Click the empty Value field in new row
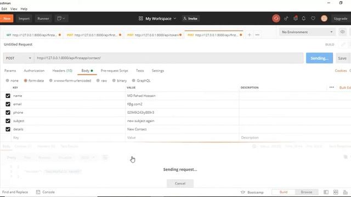This screenshot has height=197, width=351. click(182, 137)
